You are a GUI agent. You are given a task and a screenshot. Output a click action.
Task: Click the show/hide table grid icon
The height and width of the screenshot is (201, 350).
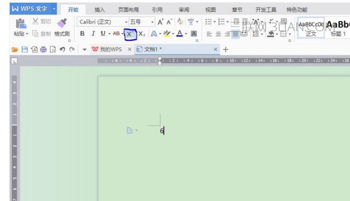[284, 21]
